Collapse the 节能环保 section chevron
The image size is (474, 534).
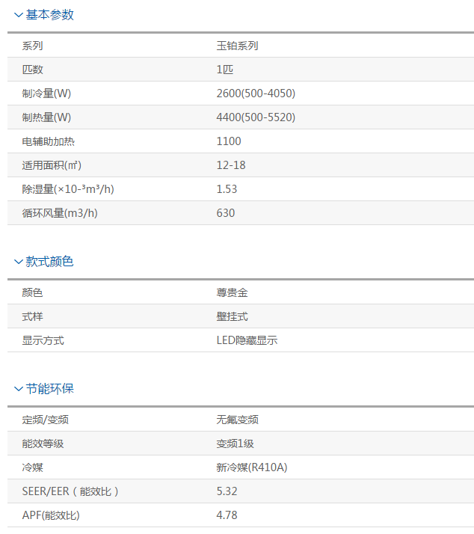tap(18, 389)
